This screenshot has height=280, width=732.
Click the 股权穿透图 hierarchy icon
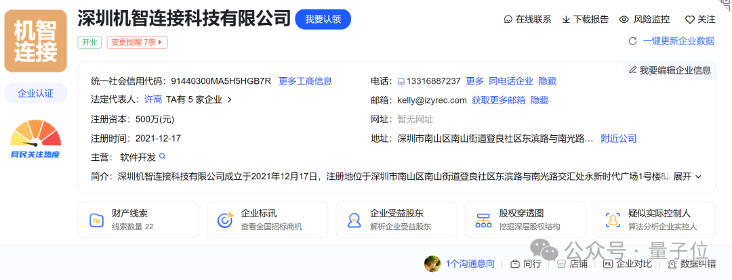click(483, 220)
